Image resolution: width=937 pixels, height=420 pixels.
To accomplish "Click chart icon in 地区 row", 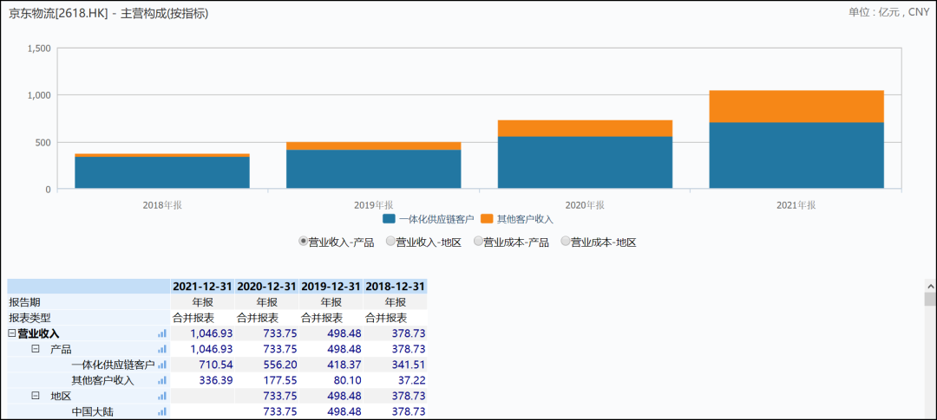I will [162, 396].
